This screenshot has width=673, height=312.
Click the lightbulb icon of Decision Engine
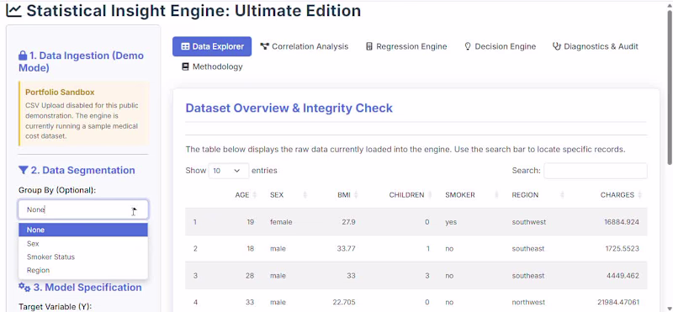coord(468,46)
